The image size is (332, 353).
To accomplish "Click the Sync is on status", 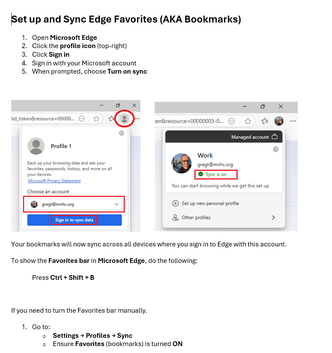I will 216,175.
